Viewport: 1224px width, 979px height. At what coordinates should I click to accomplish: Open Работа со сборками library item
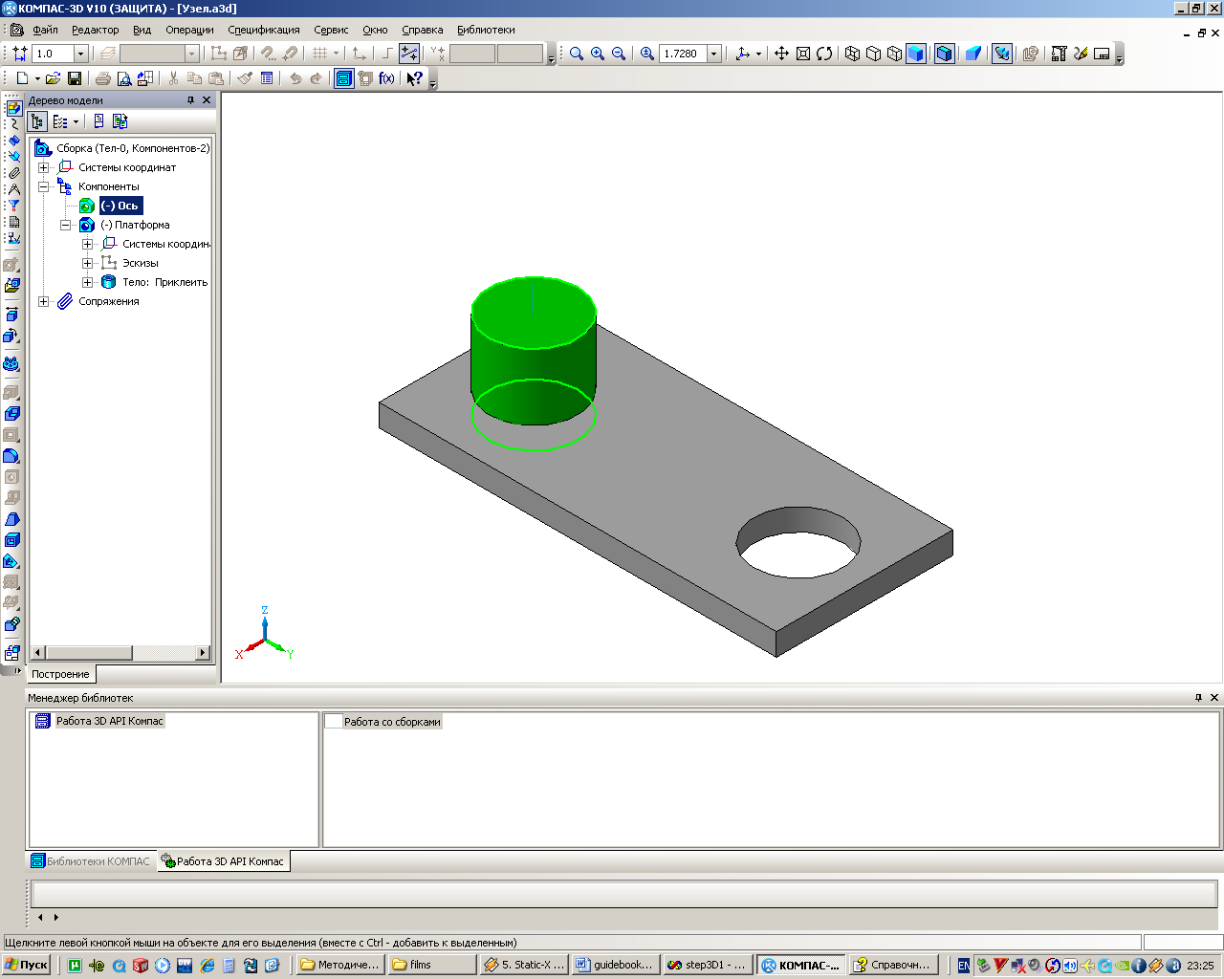coord(391,722)
